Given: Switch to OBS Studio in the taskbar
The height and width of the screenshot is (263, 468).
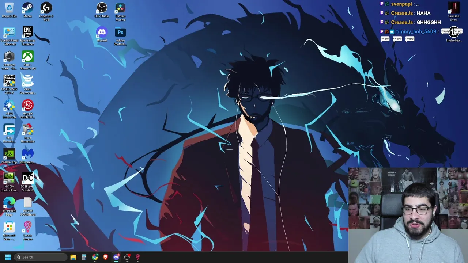Looking at the screenshot, I should point(127,257).
